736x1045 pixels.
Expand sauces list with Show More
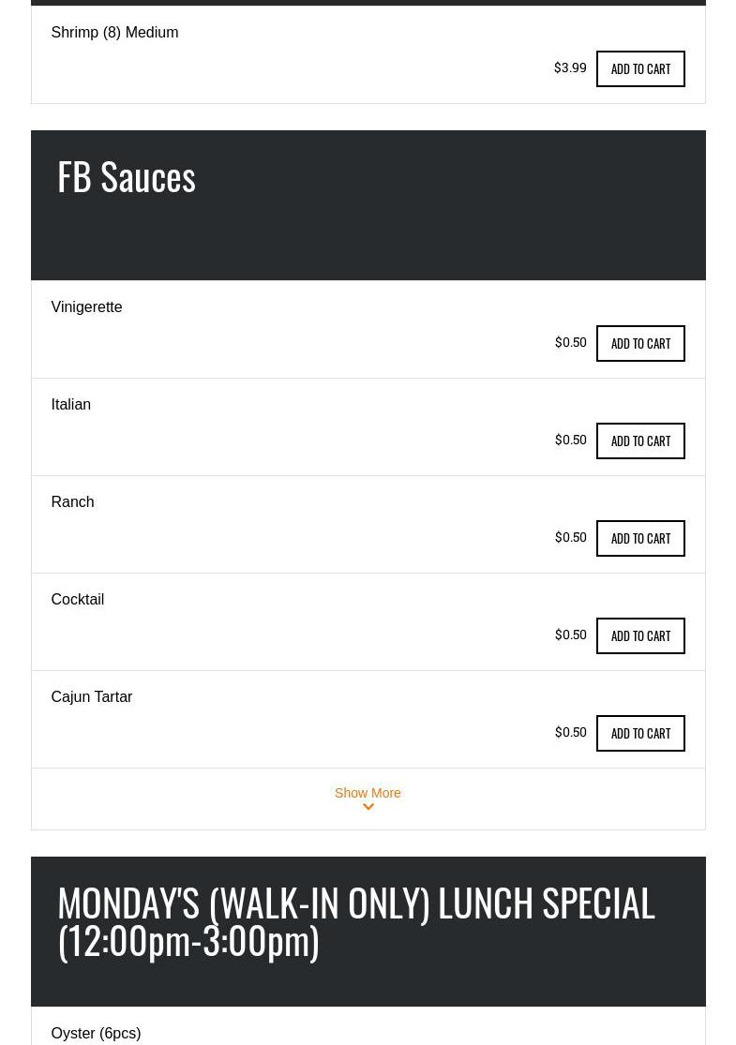click(368, 793)
